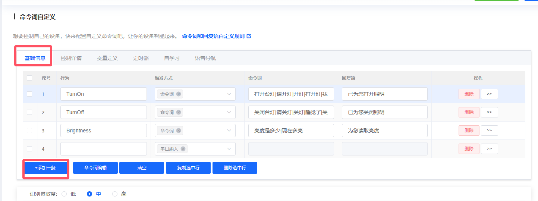Remove 命令词 tag in Brightness row
The image size is (538, 201).
(179, 131)
